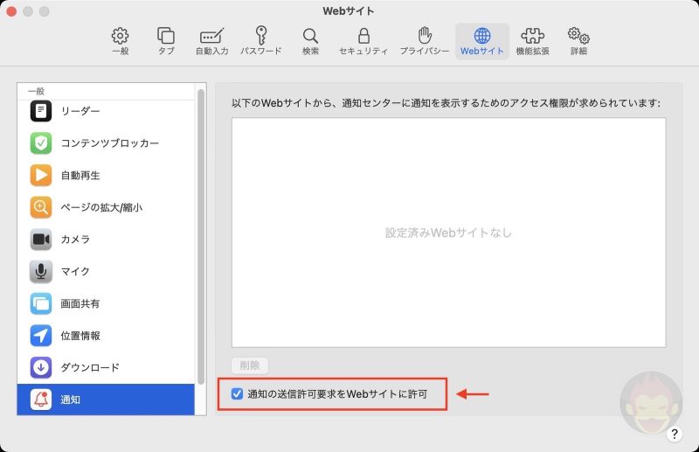Viewport: 699px width, 452px height.
Task: Open the セキュリティ (Security) preferences tab
Action: coord(363,41)
